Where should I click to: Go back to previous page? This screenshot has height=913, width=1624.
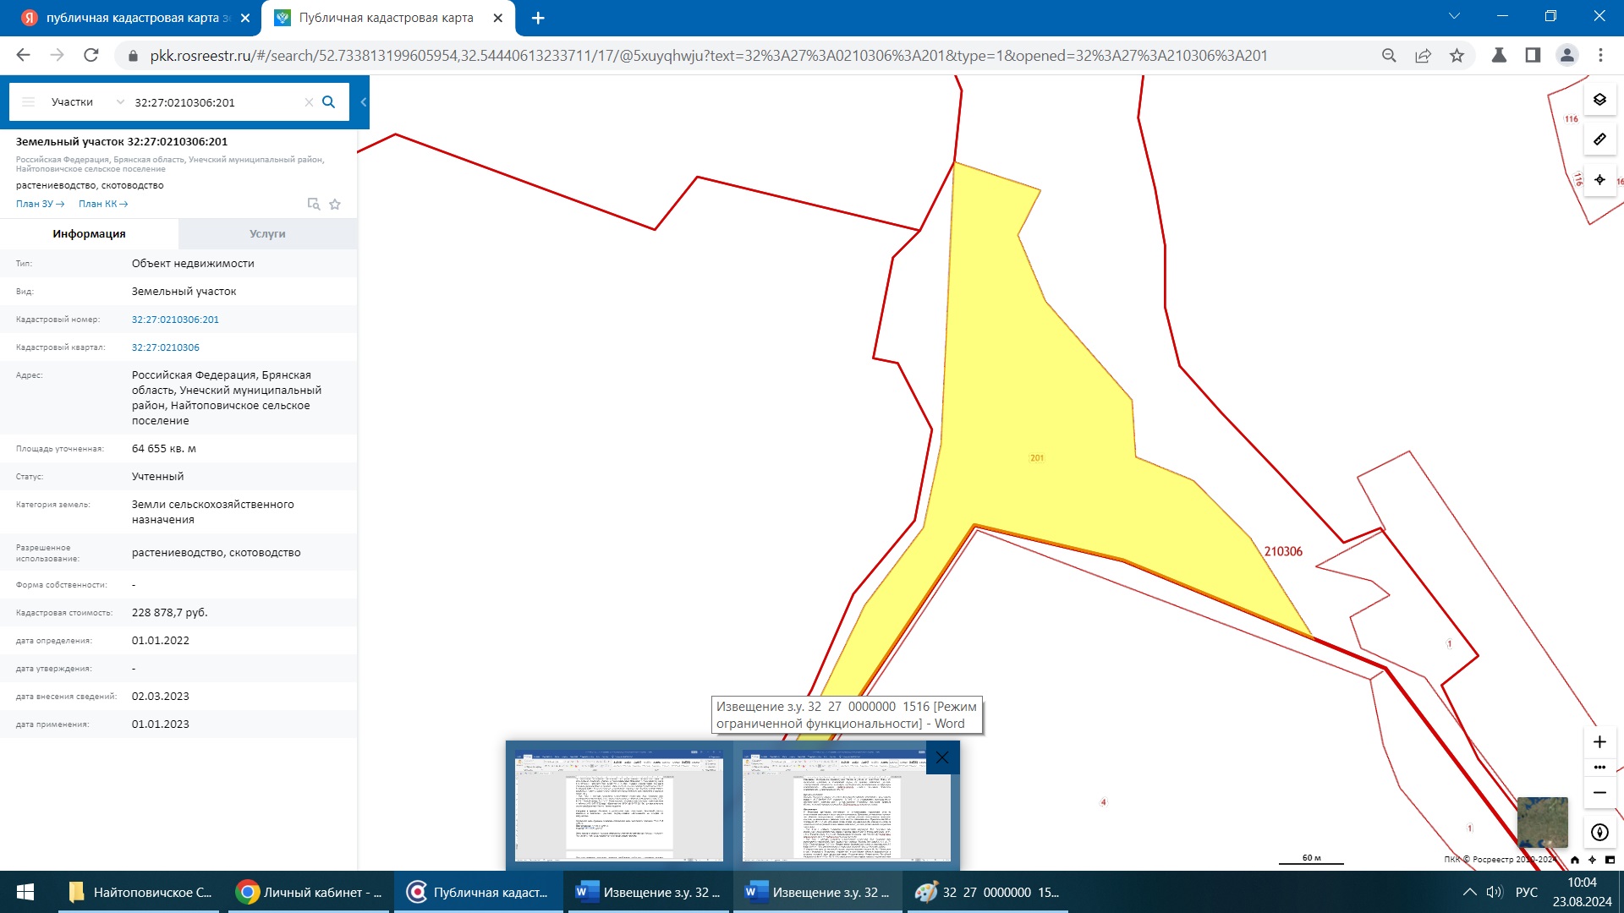23,55
